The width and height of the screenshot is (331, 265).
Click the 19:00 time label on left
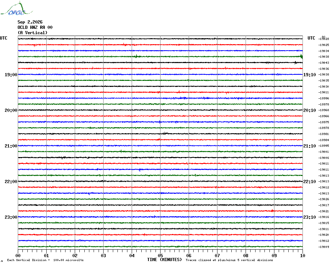click(x=11, y=74)
